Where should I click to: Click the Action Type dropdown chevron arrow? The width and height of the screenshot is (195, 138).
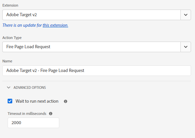(186, 47)
